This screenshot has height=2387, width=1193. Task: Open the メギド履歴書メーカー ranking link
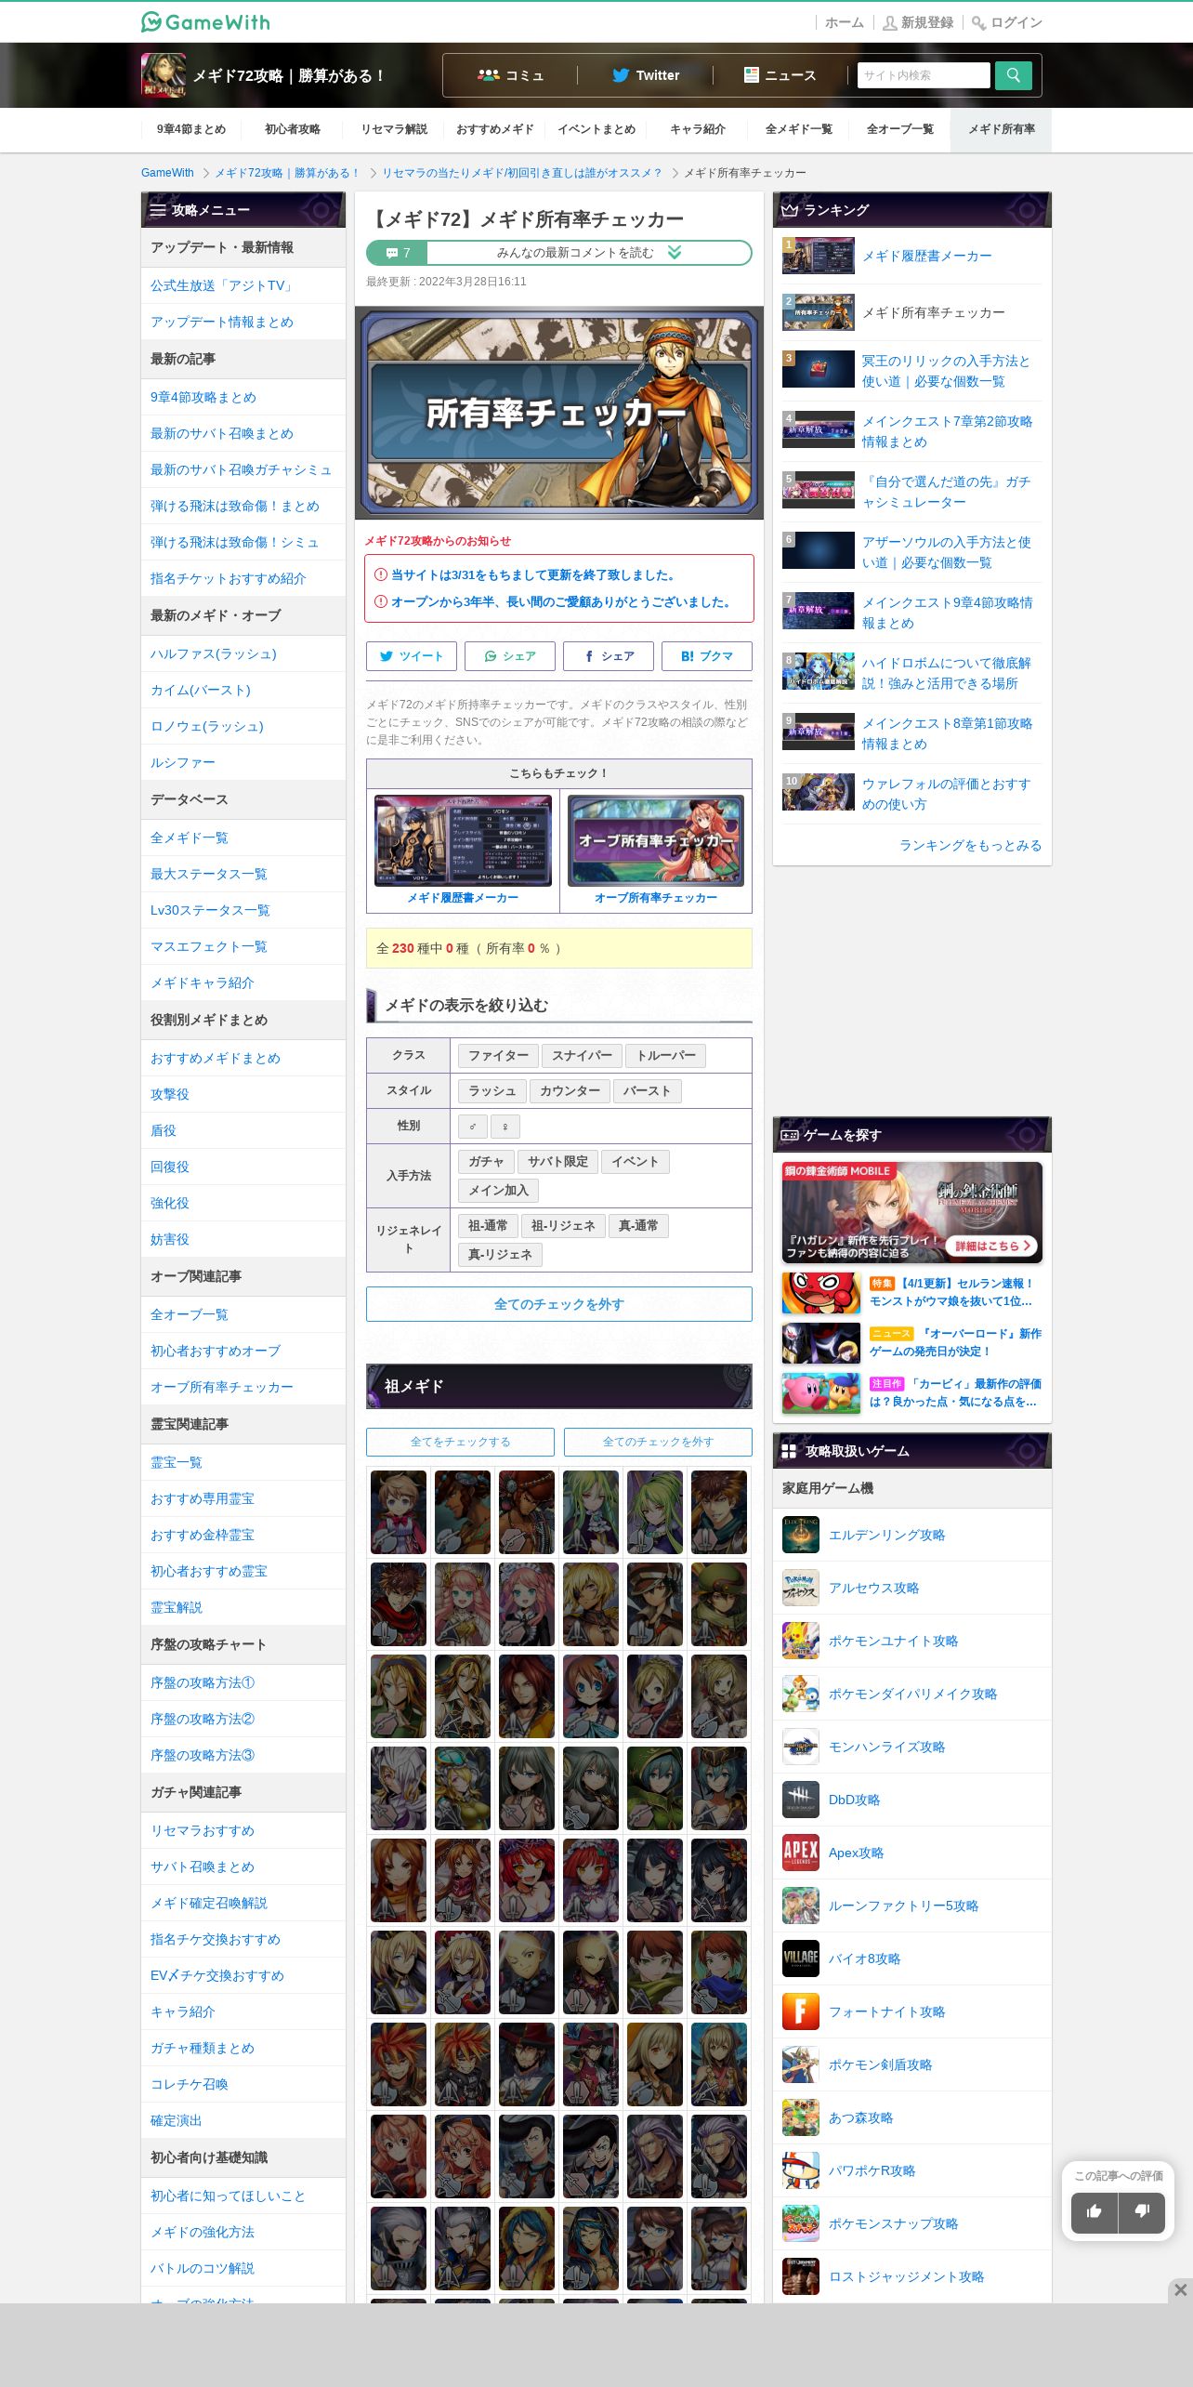point(926,256)
